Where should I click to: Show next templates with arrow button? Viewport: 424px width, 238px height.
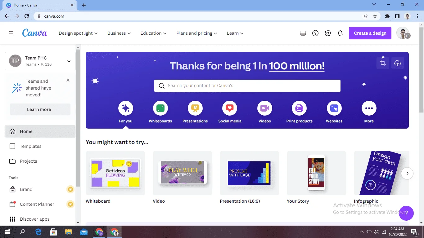click(407, 173)
